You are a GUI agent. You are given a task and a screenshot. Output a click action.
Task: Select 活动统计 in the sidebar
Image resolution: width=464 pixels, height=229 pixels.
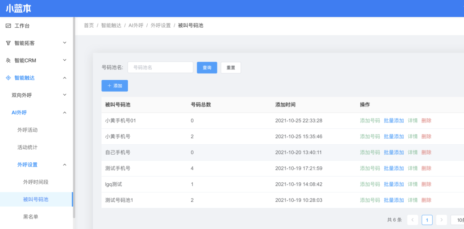(27, 147)
